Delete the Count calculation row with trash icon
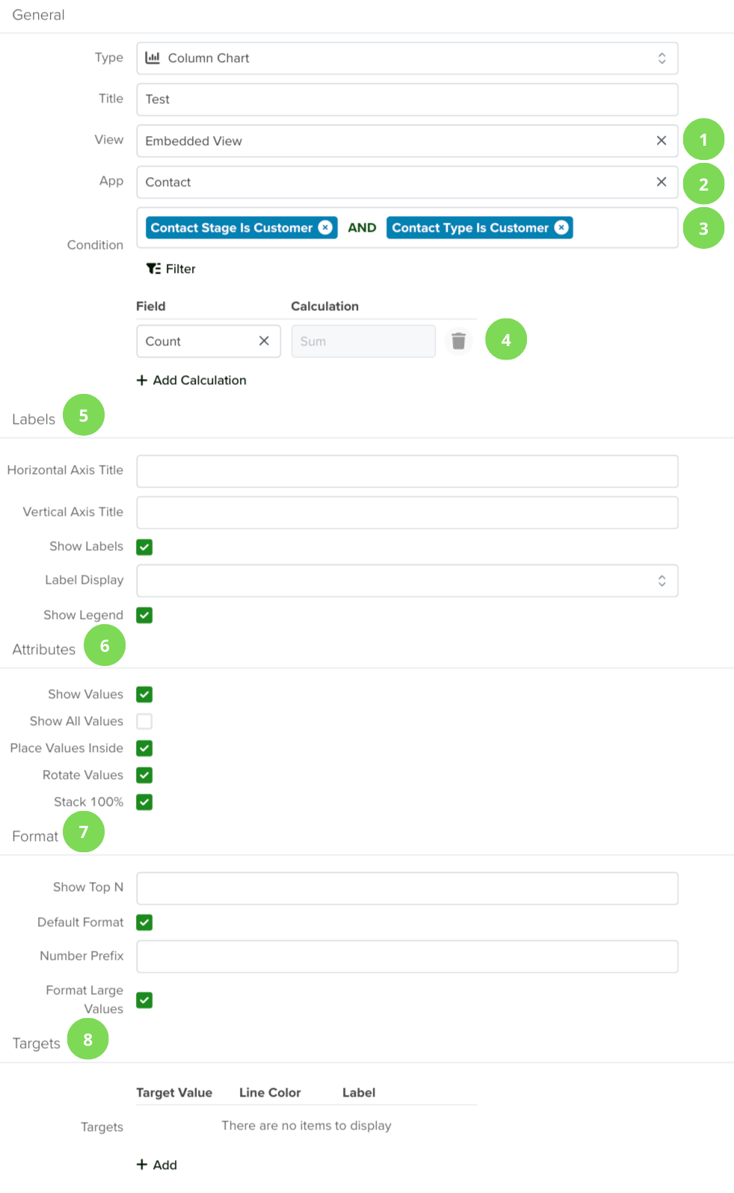The image size is (734, 1193). 459,341
